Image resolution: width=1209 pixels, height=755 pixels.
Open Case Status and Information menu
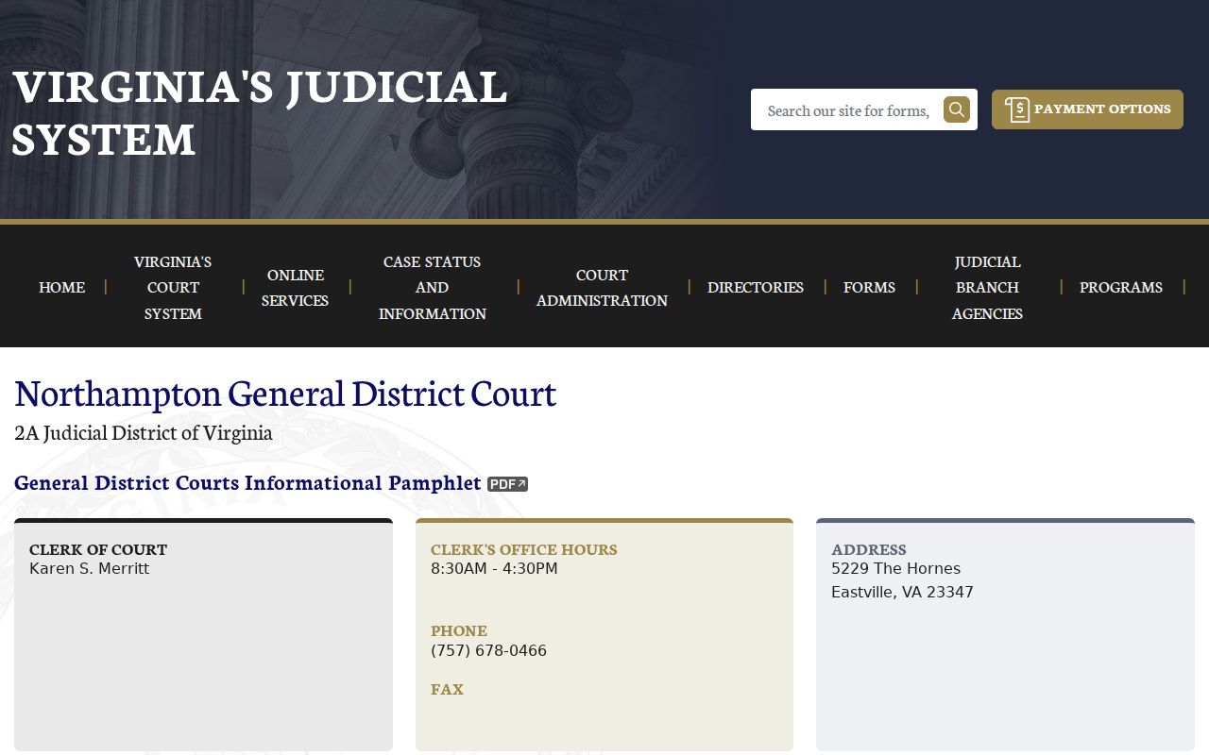(433, 287)
